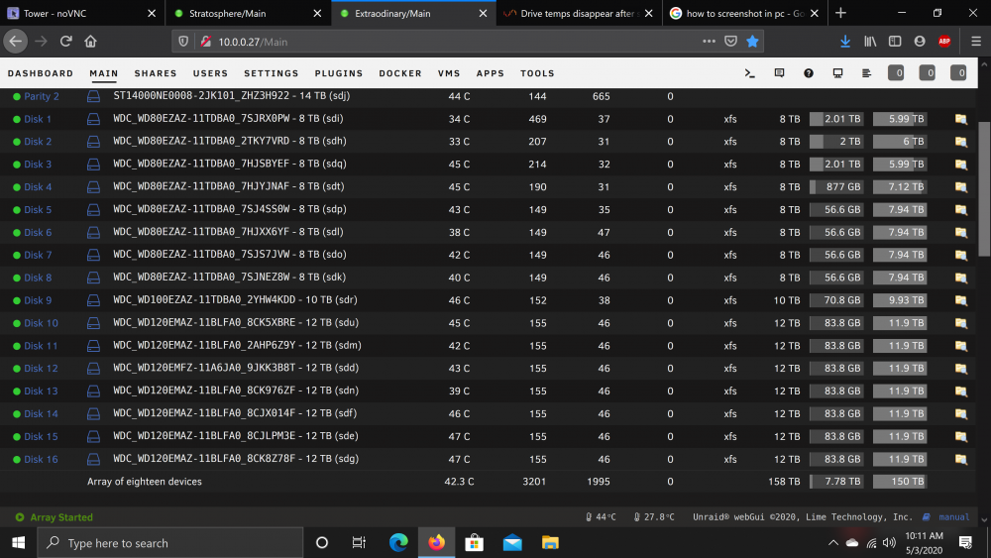Viewport: 991px width, 558px height.
Task: Click Firefox downloads arrow icon
Action: tap(845, 41)
